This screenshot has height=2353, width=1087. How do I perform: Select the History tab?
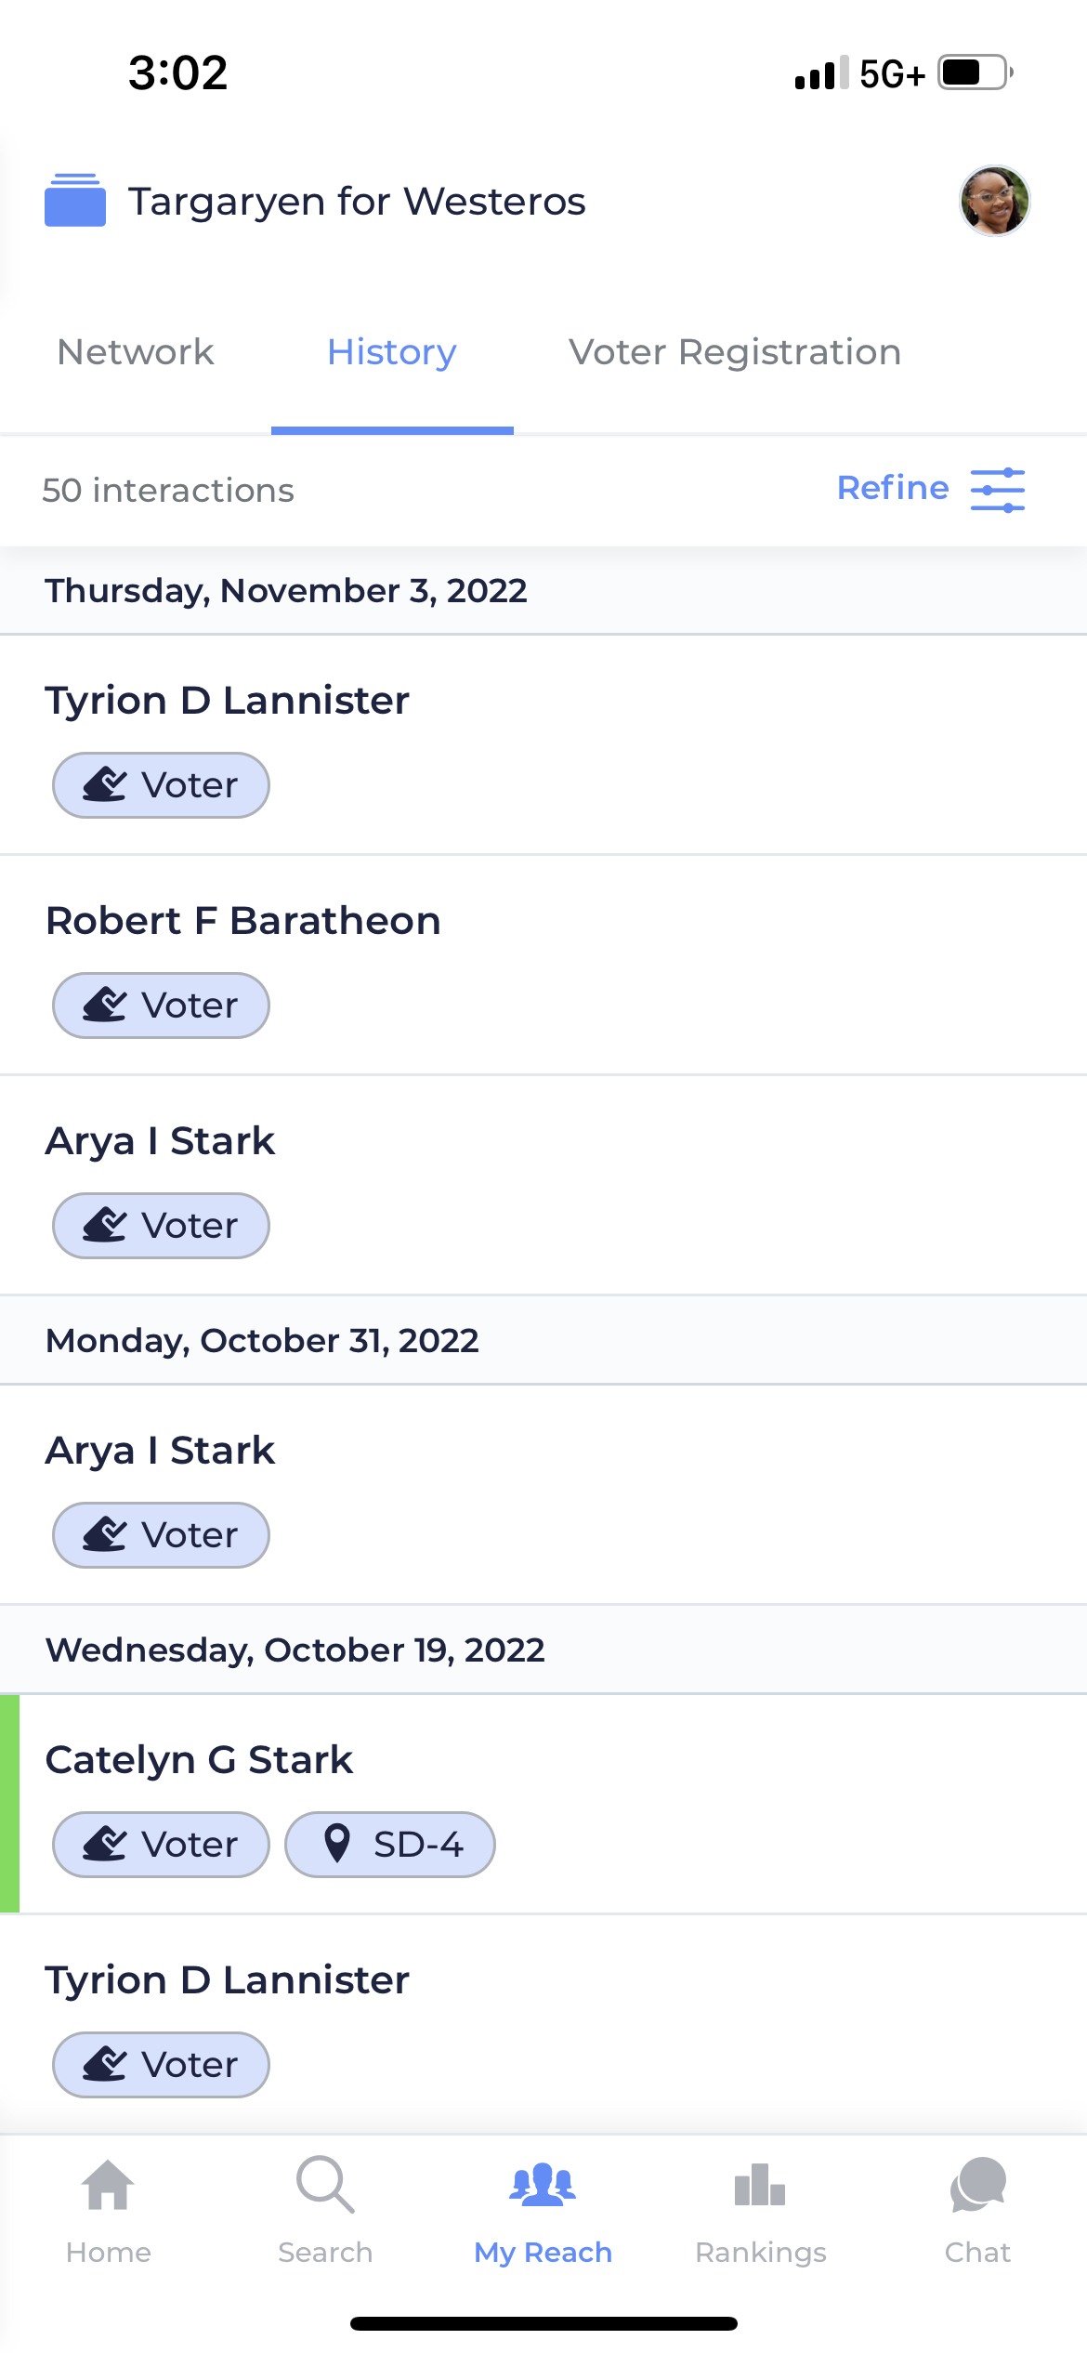(x=392, y=352)
